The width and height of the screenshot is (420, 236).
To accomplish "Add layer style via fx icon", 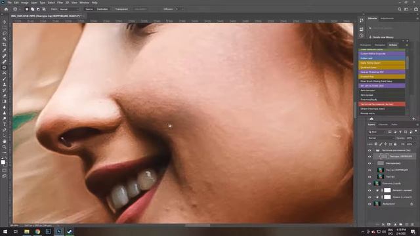I will tap(383, 224).
